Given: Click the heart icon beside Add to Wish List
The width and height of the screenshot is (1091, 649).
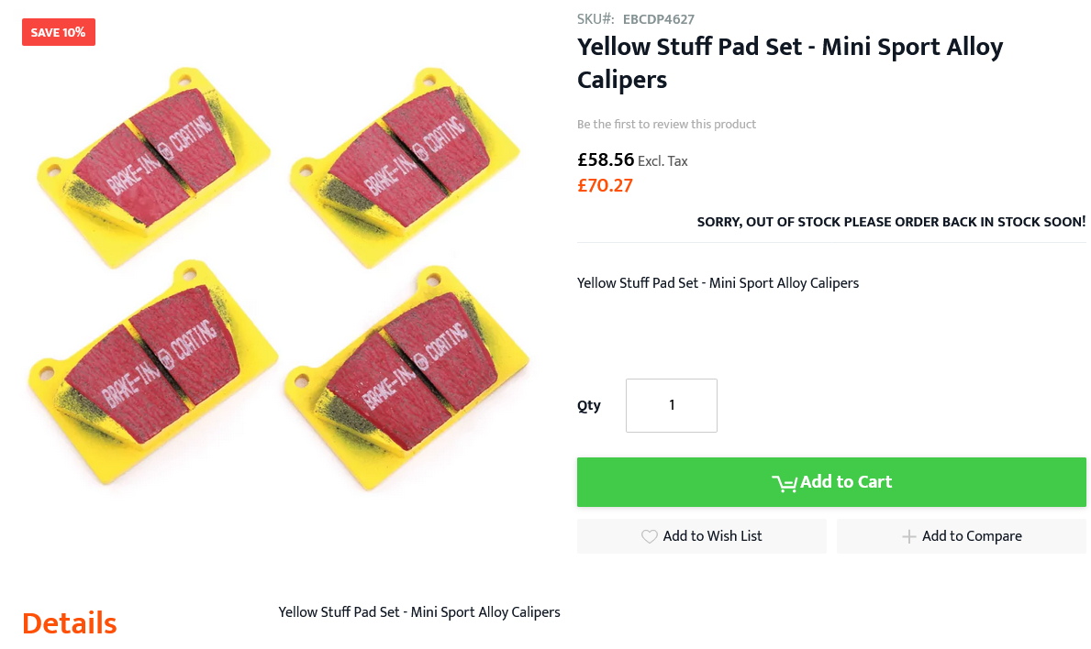Looking at the screenshot, I should (x=649, y=536).
